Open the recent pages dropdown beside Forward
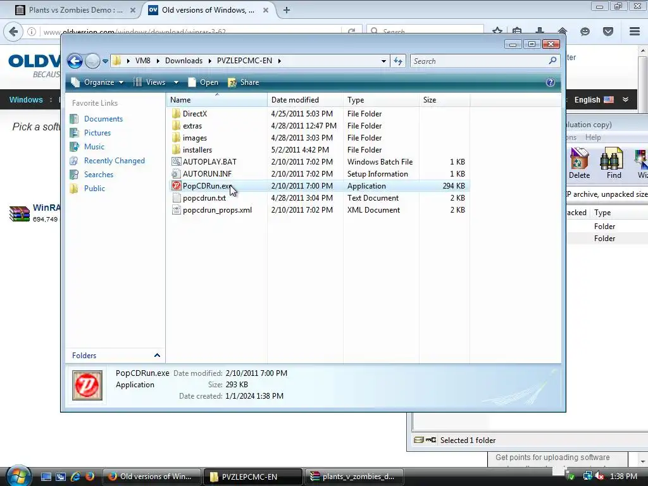The height and width of the screenshot is (486, 648). pyautogui.click(x=106, y=61)
